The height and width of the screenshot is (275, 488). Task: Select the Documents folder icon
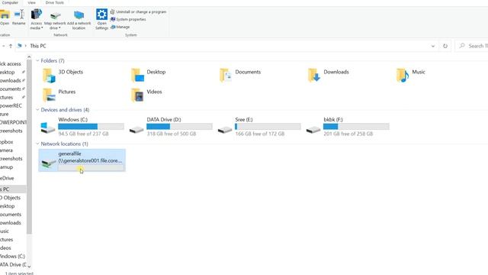click(226, 76)
